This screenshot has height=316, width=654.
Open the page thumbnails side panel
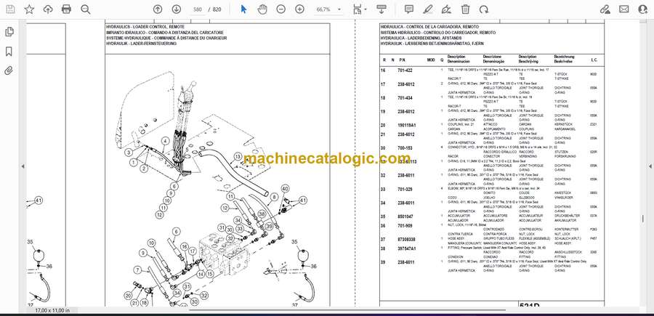click(9, 32)
